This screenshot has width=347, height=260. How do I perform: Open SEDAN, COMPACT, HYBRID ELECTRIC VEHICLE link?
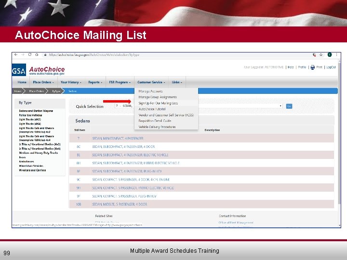(x=133, y=188)
